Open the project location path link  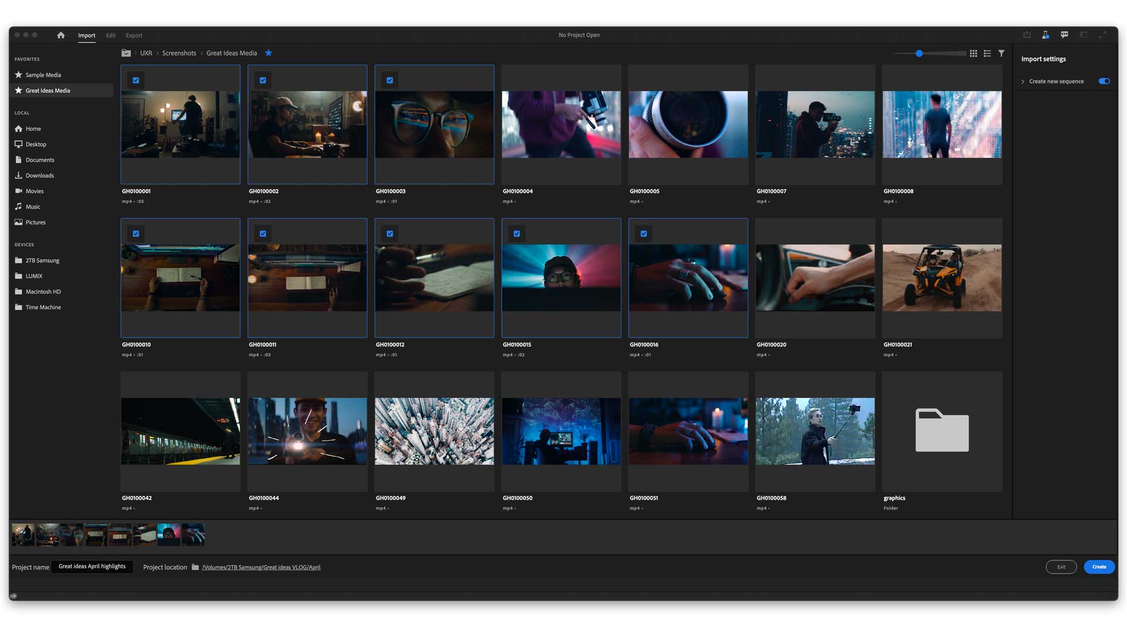261,568
